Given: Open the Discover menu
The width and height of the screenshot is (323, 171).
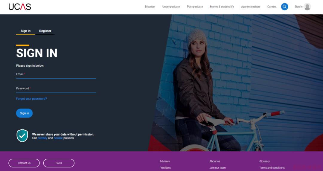Looking at the screenshot, I should click(150, 7).
